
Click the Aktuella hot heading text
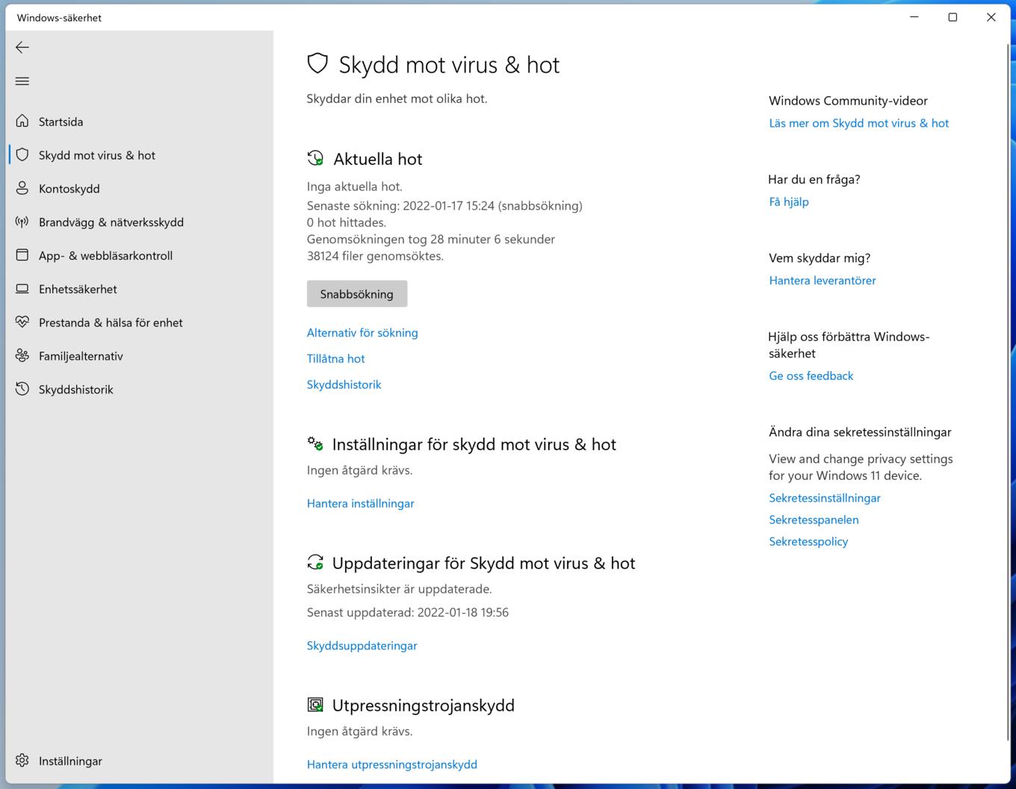point(378,159)
